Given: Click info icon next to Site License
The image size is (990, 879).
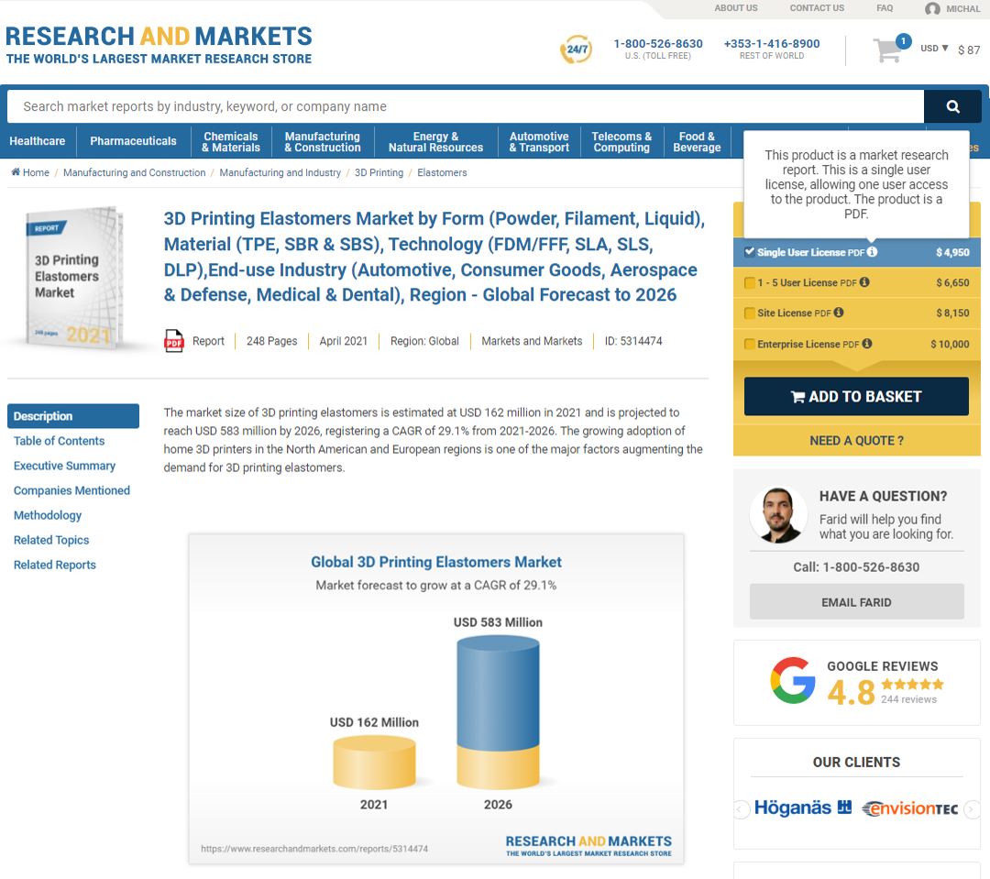Looking at the screenshot, I should (839, 313).
